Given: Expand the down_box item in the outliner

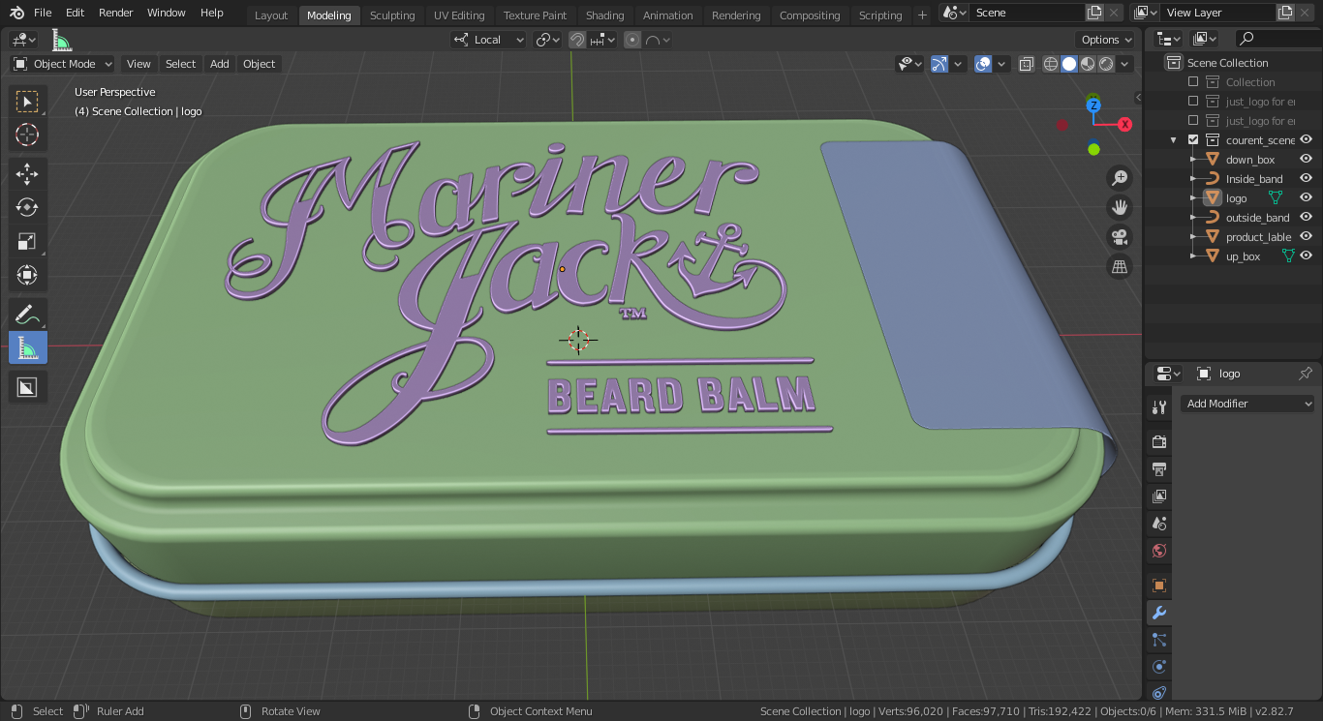Looking at the screenshot, I should (1193, 160).
